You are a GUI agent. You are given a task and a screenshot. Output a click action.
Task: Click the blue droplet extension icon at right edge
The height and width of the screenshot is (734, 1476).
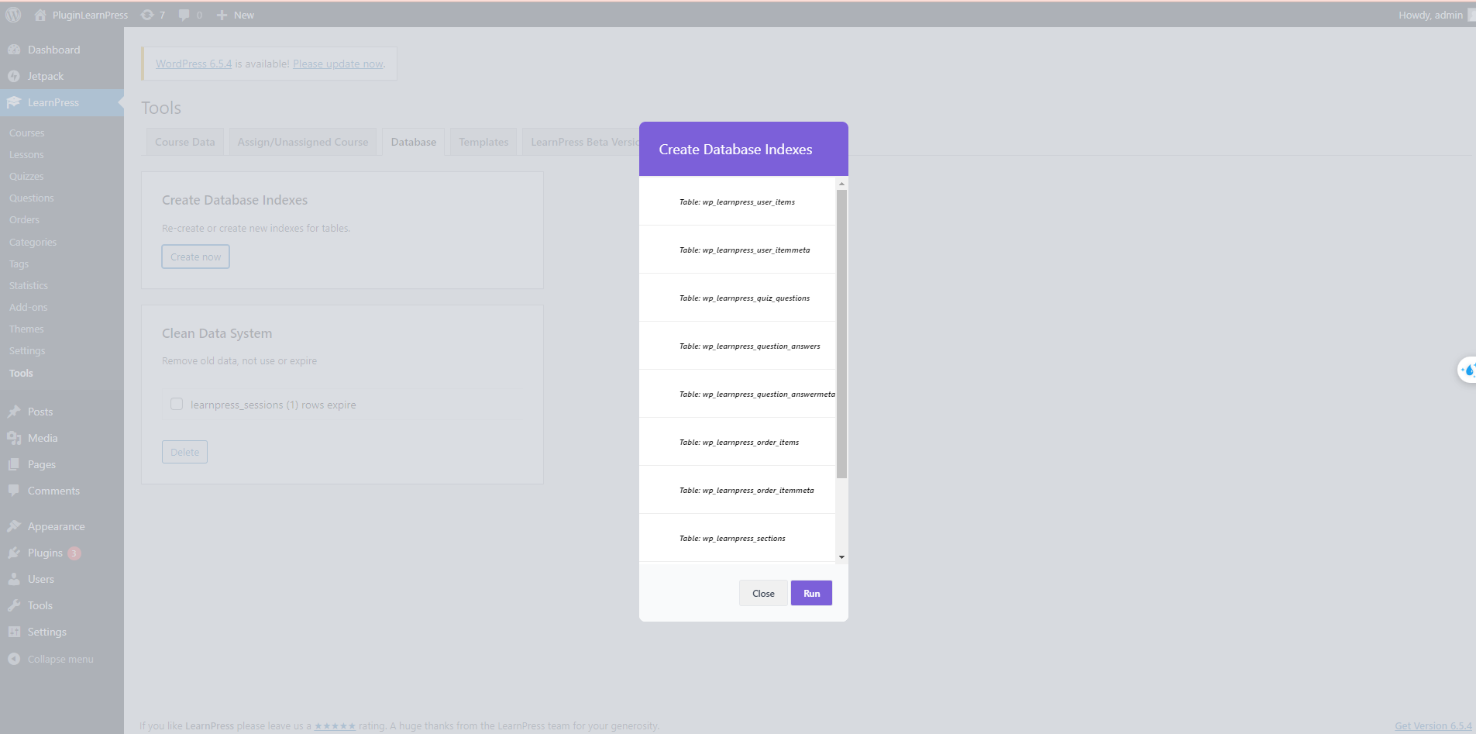pyautogui.click(x=1467, y=370)
